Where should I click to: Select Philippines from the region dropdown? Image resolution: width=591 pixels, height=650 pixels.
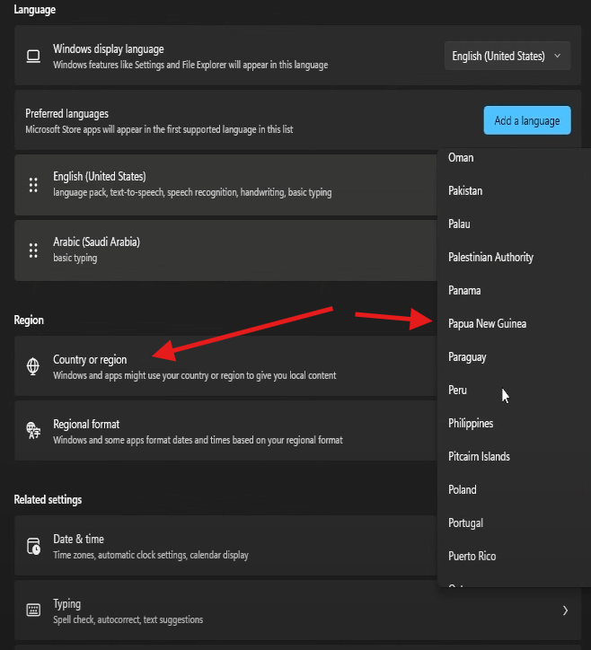[471, 423]
